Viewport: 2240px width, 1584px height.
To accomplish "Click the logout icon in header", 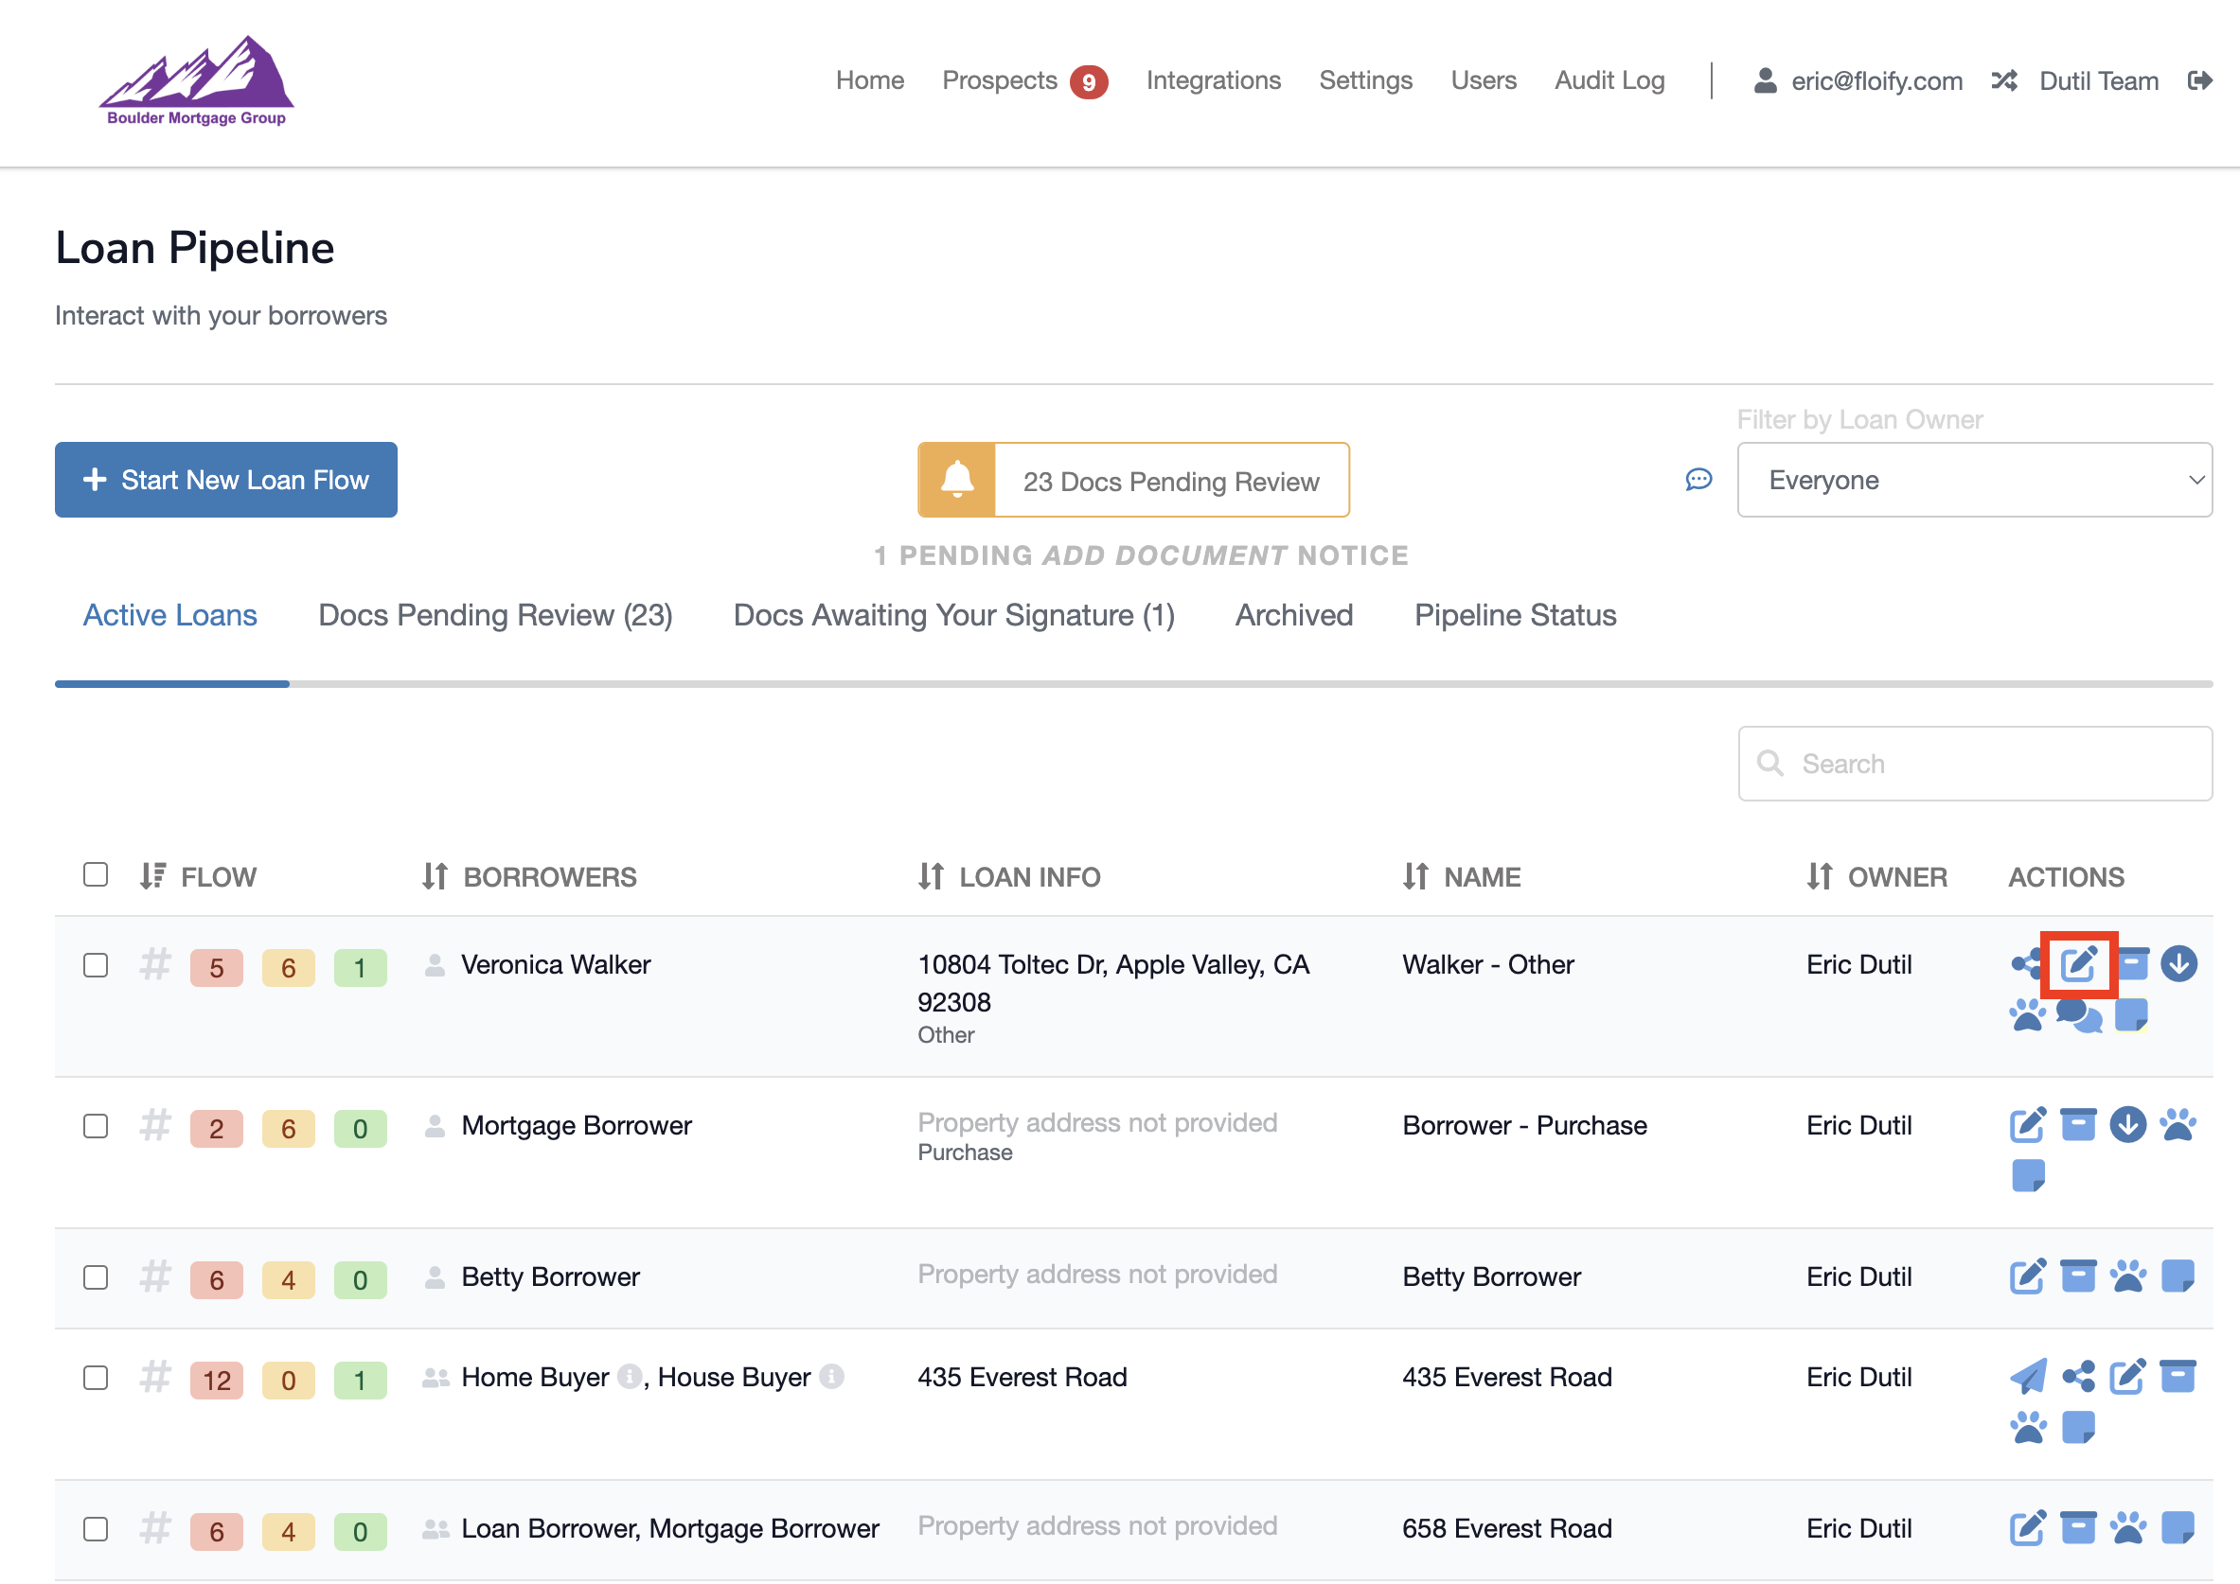I will pyautogui.click(x=2199, y=81).
